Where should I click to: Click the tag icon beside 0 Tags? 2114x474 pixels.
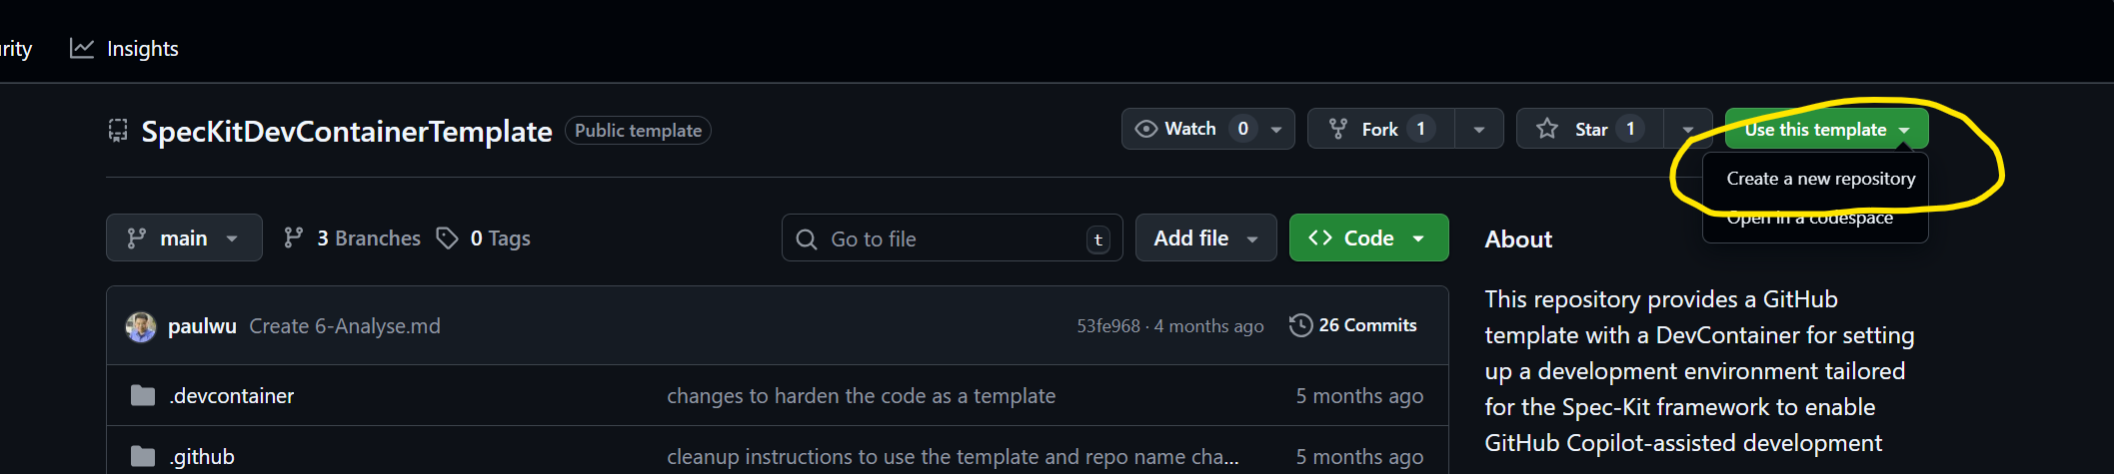pos(448,237)
